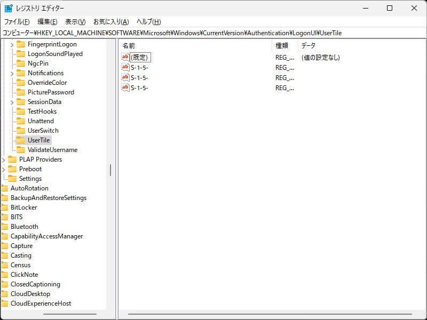
Task: Select the CloudExperienceHost key
Action: click(x=41, y=303)
